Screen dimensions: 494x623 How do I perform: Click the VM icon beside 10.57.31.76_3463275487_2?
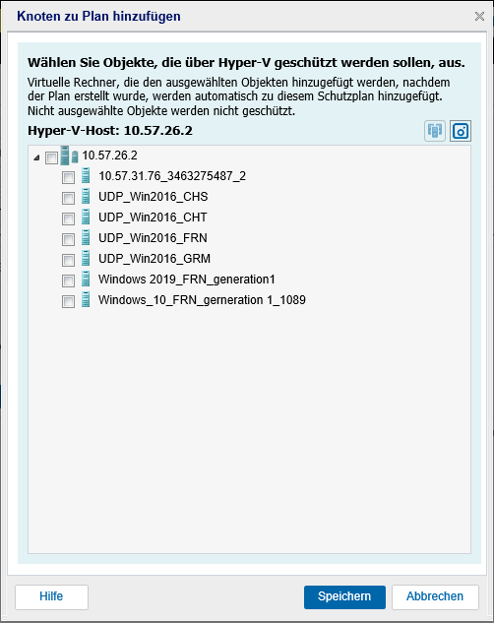(x=86, y=175)
